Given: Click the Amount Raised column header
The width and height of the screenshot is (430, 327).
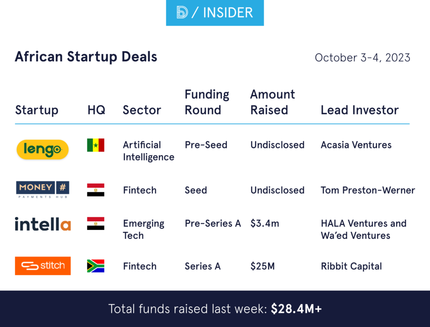Looking at the screenshot, I should [273, 102].
